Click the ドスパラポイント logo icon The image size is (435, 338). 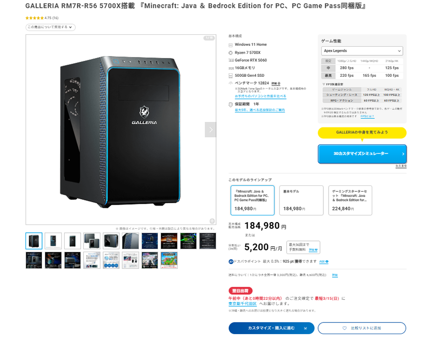(x=231, y=261)
